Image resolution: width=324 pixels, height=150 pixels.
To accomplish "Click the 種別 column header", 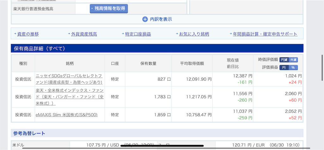I will (x=23, y=64).
